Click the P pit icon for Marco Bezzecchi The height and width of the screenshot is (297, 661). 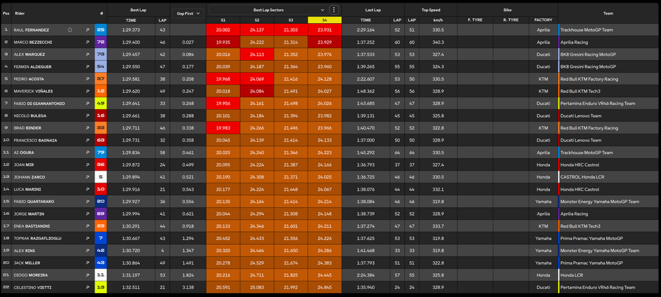pos(87,42)
